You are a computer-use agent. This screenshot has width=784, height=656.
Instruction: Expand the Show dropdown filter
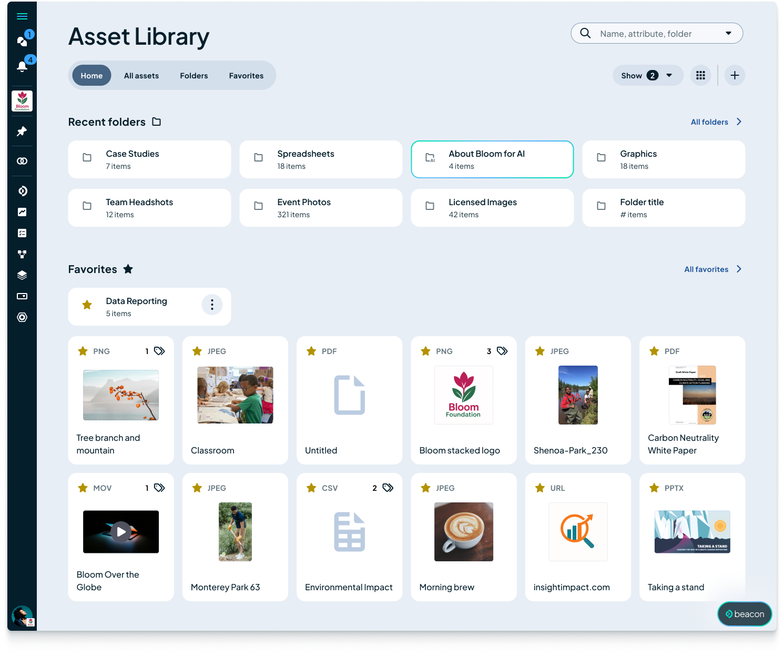click(x=647, y=76)
